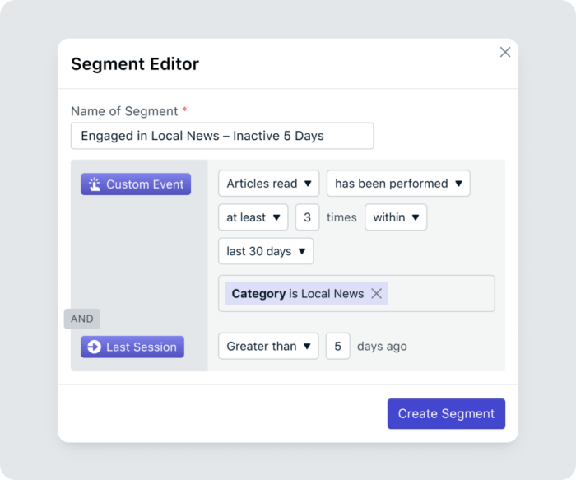Image resolution: width=576 pixels, height=480 pixels.
Task: Open the Articles read event dropdown
Action: coord(268,184)
